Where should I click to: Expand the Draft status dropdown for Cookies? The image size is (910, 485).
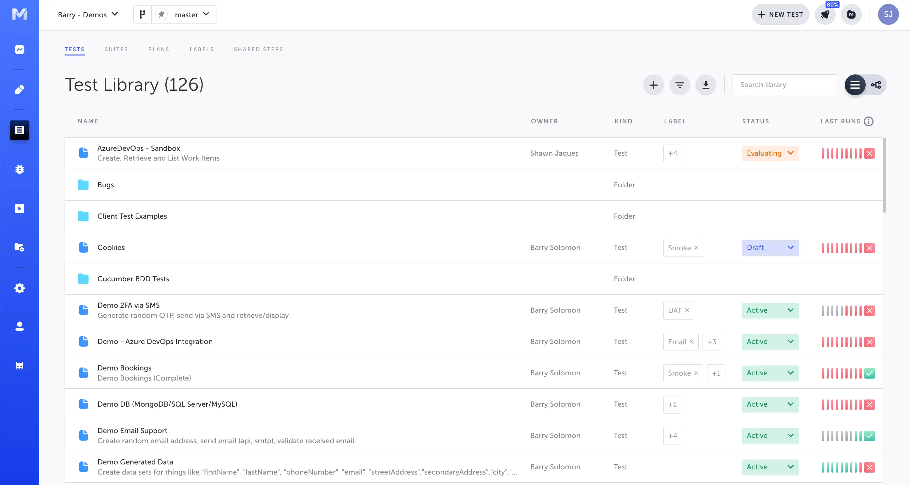[x=770, y=247]
